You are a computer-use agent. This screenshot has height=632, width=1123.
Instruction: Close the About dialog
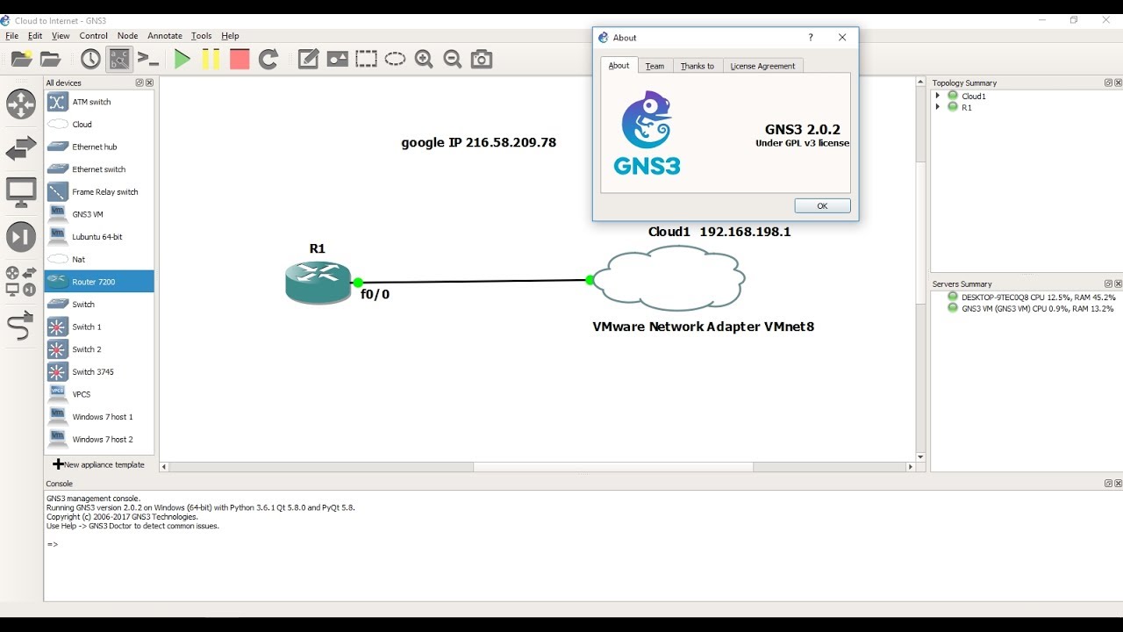[x=842, y=38]
